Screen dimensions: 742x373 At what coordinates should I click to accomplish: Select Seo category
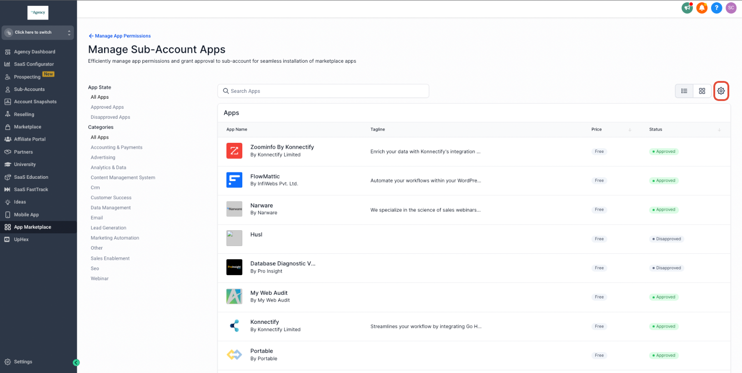point(95,268)
